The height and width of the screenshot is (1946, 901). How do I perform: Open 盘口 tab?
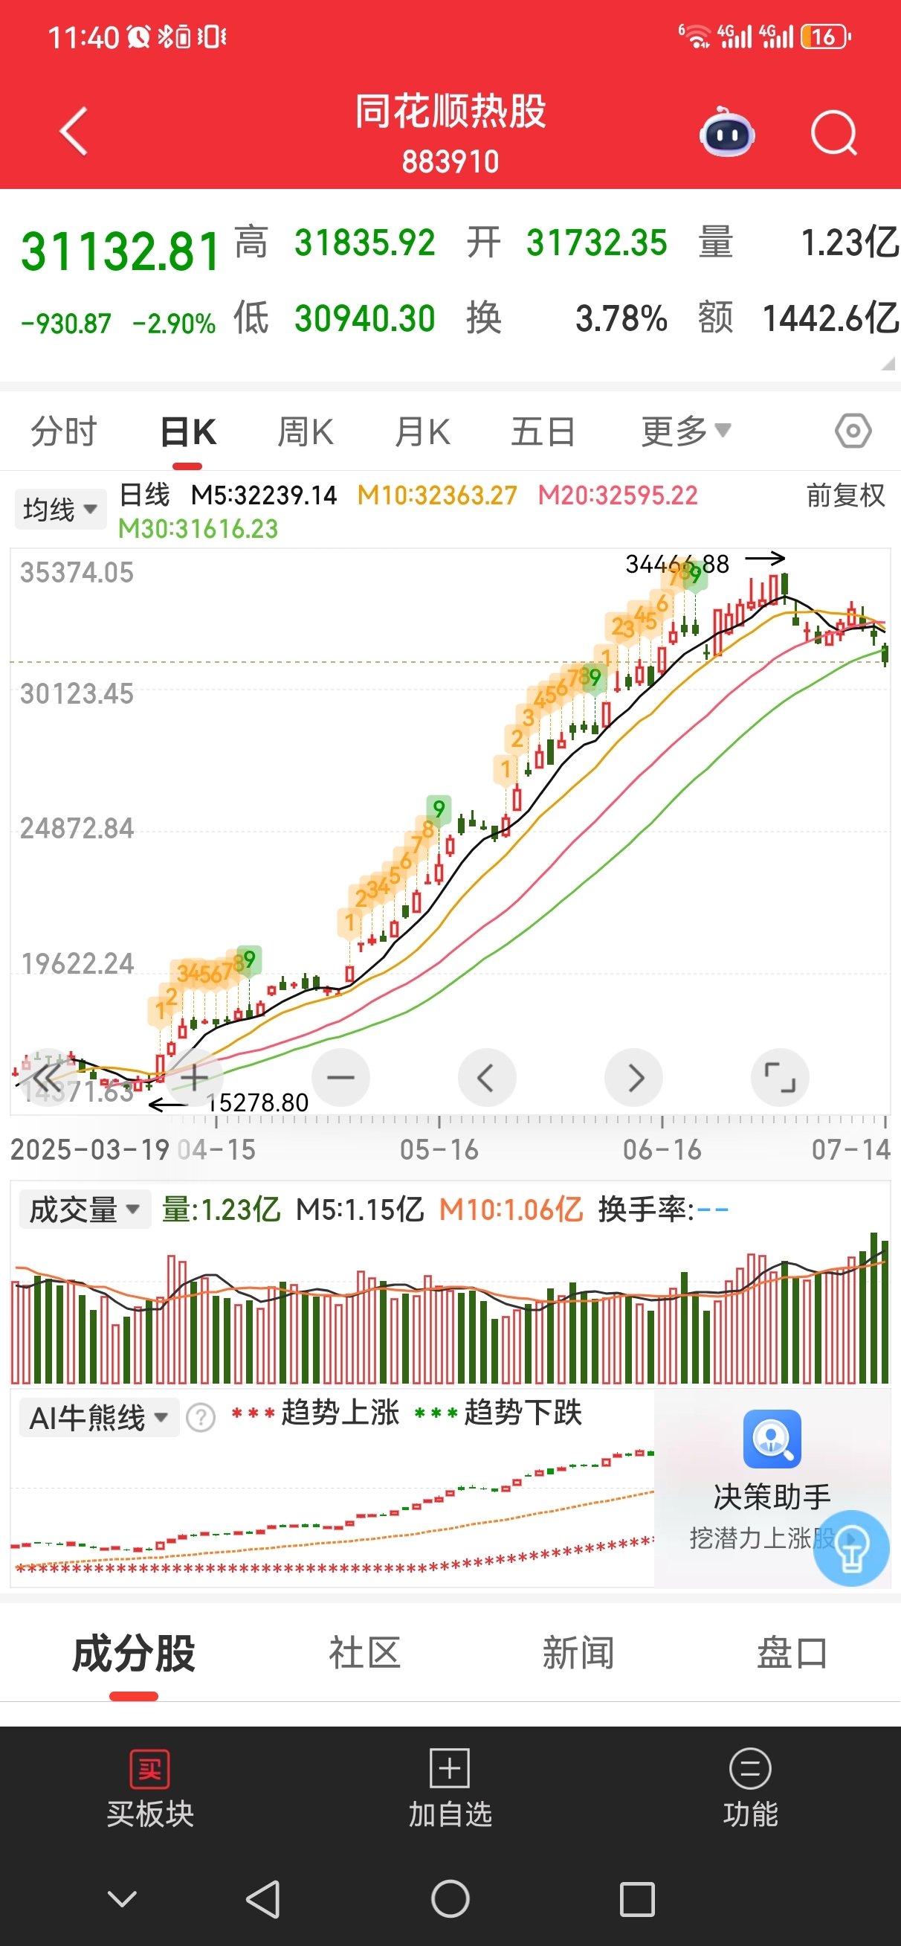[792, 1653]
